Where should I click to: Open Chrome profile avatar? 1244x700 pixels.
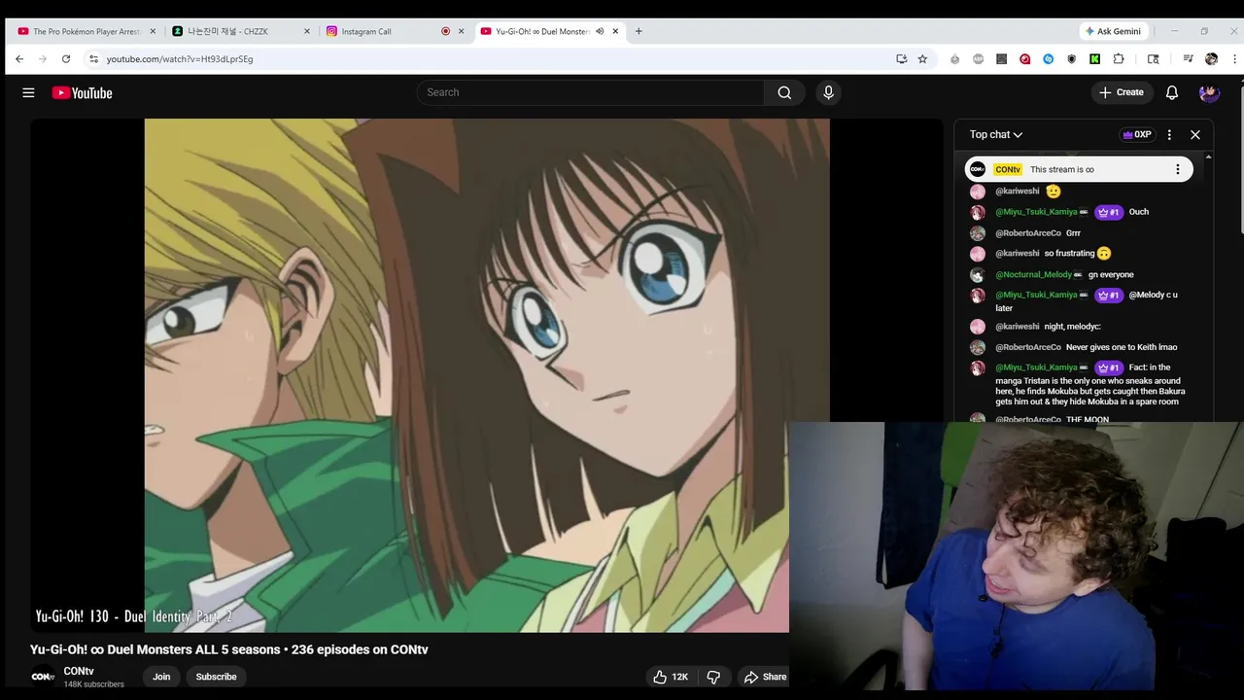1211,59
